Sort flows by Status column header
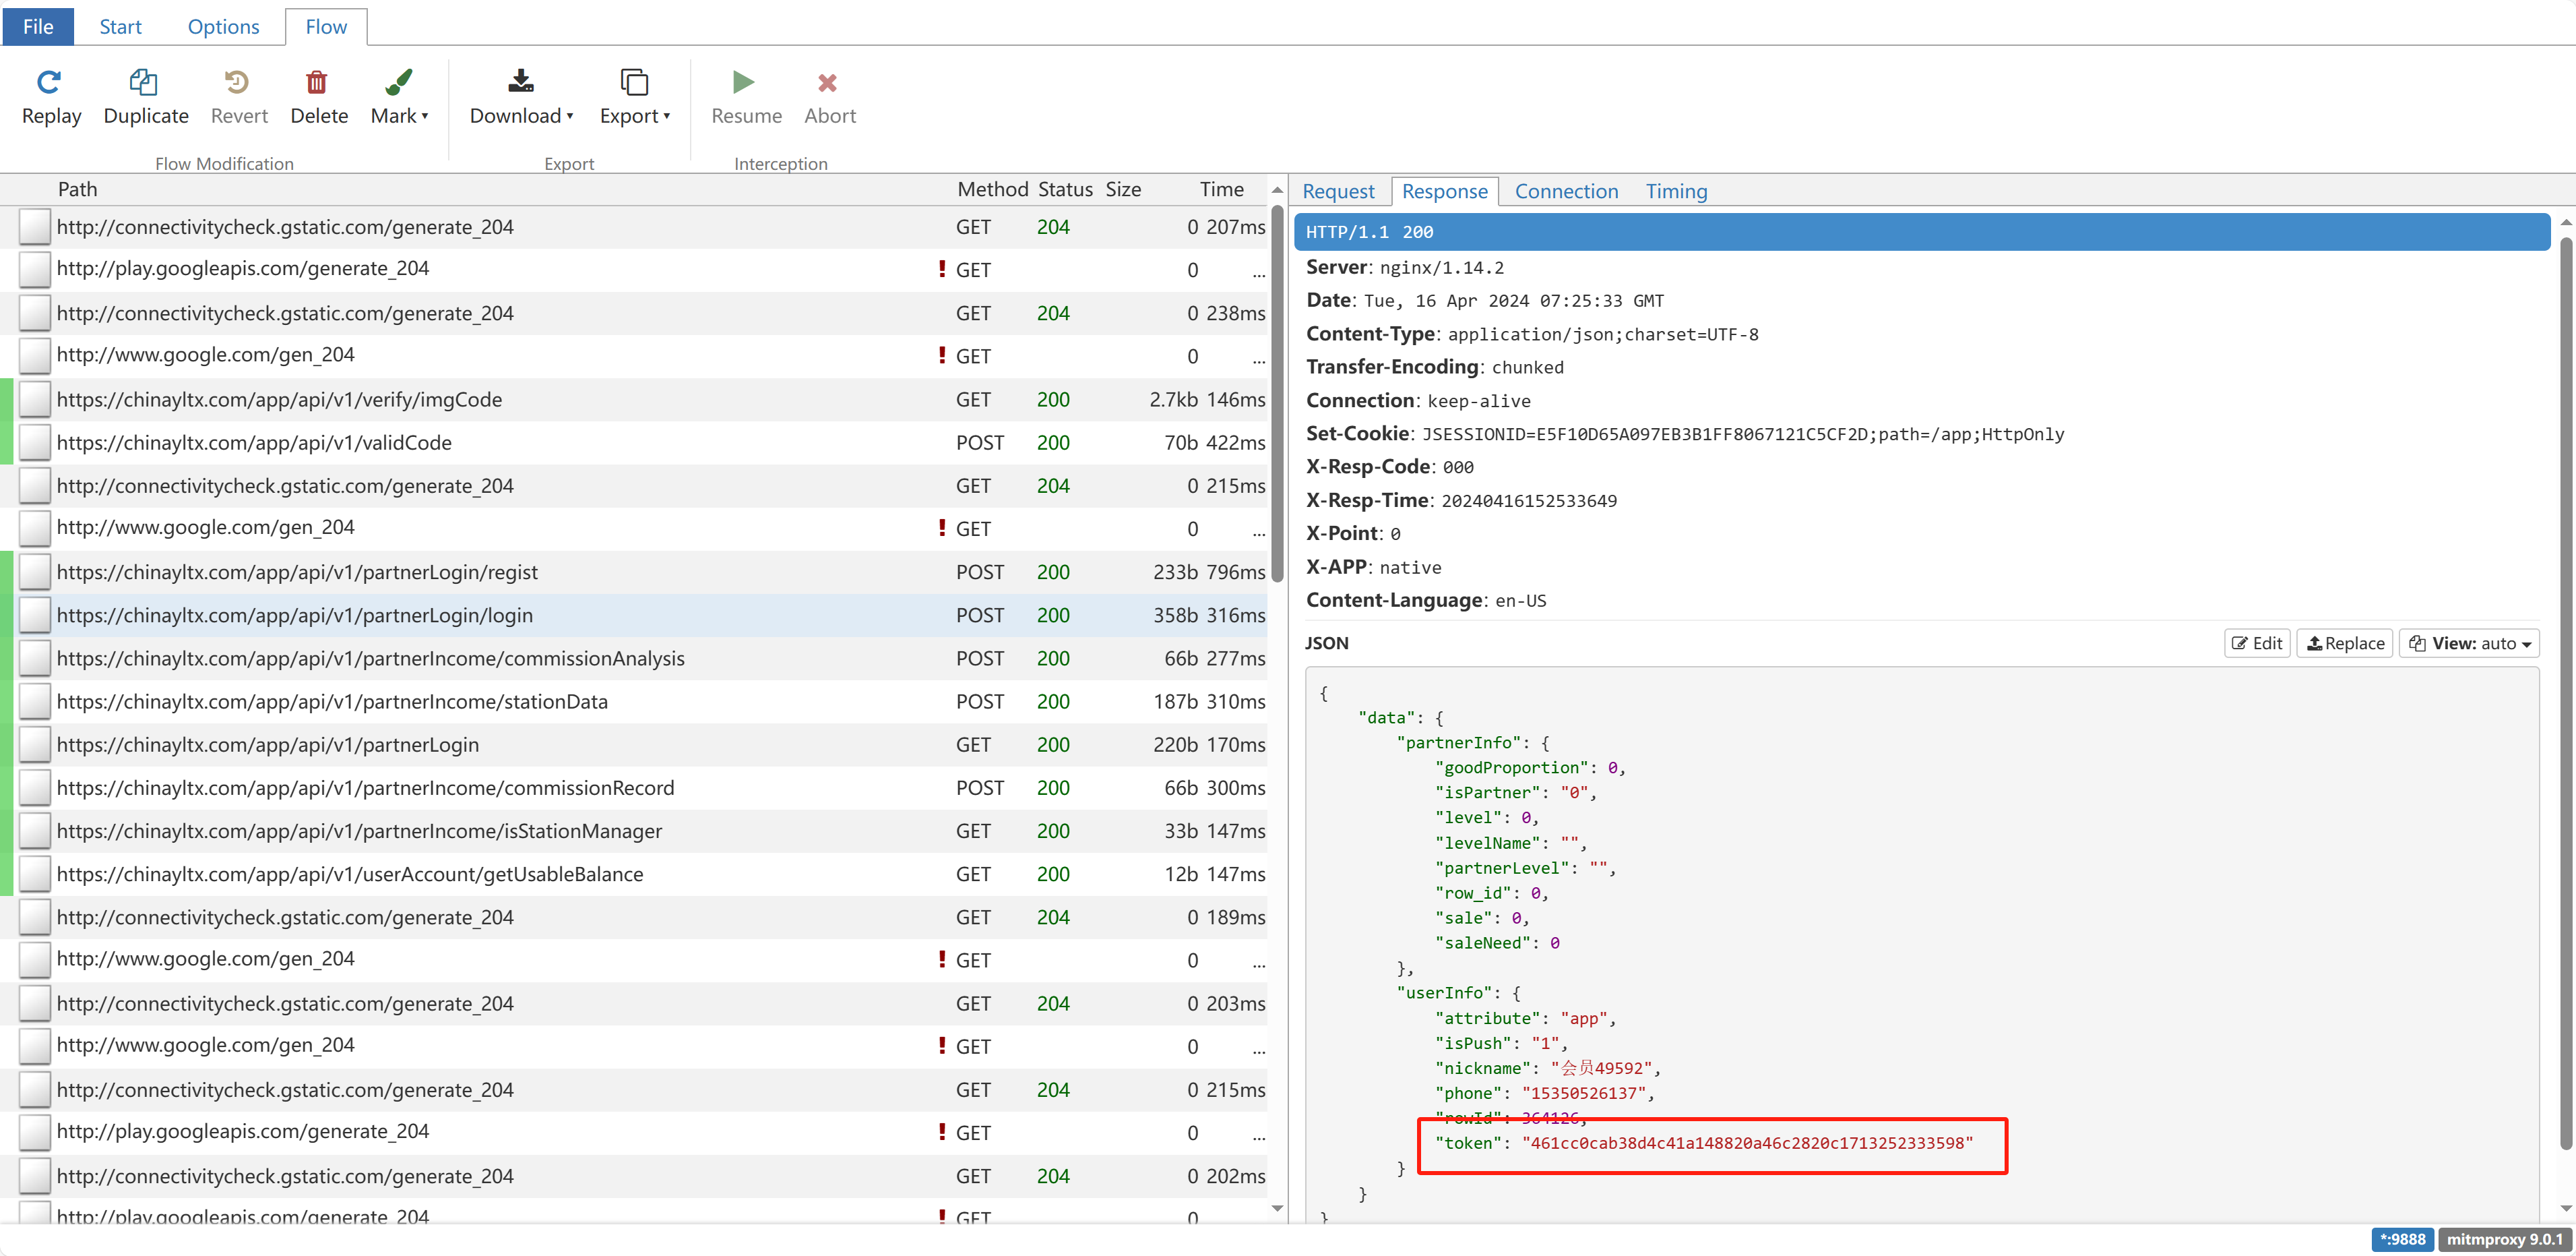Image resolution: width=2576 pixels, height=1256 pixels. pos(1065,189)
